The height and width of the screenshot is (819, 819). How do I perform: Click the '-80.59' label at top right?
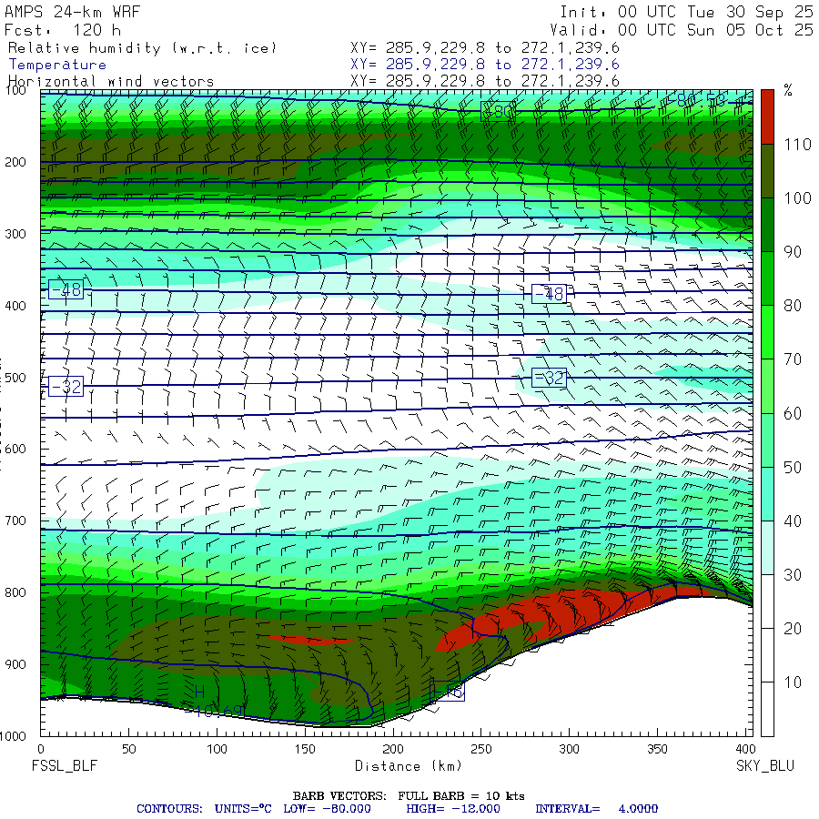coord(696,100)
